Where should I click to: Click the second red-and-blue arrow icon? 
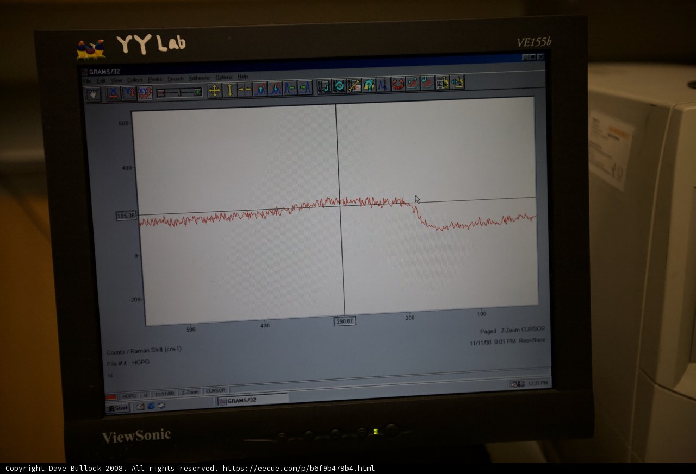coord(427,83)
